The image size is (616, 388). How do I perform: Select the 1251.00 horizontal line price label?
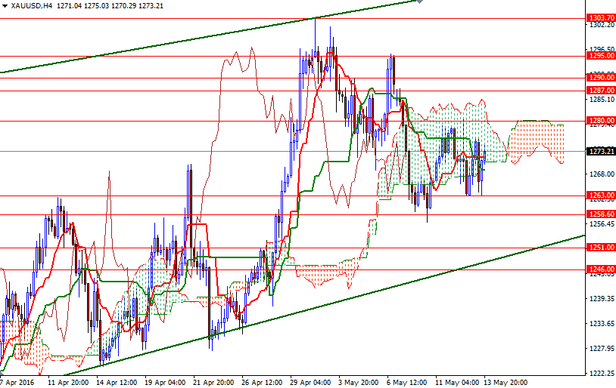coord(601,248)
